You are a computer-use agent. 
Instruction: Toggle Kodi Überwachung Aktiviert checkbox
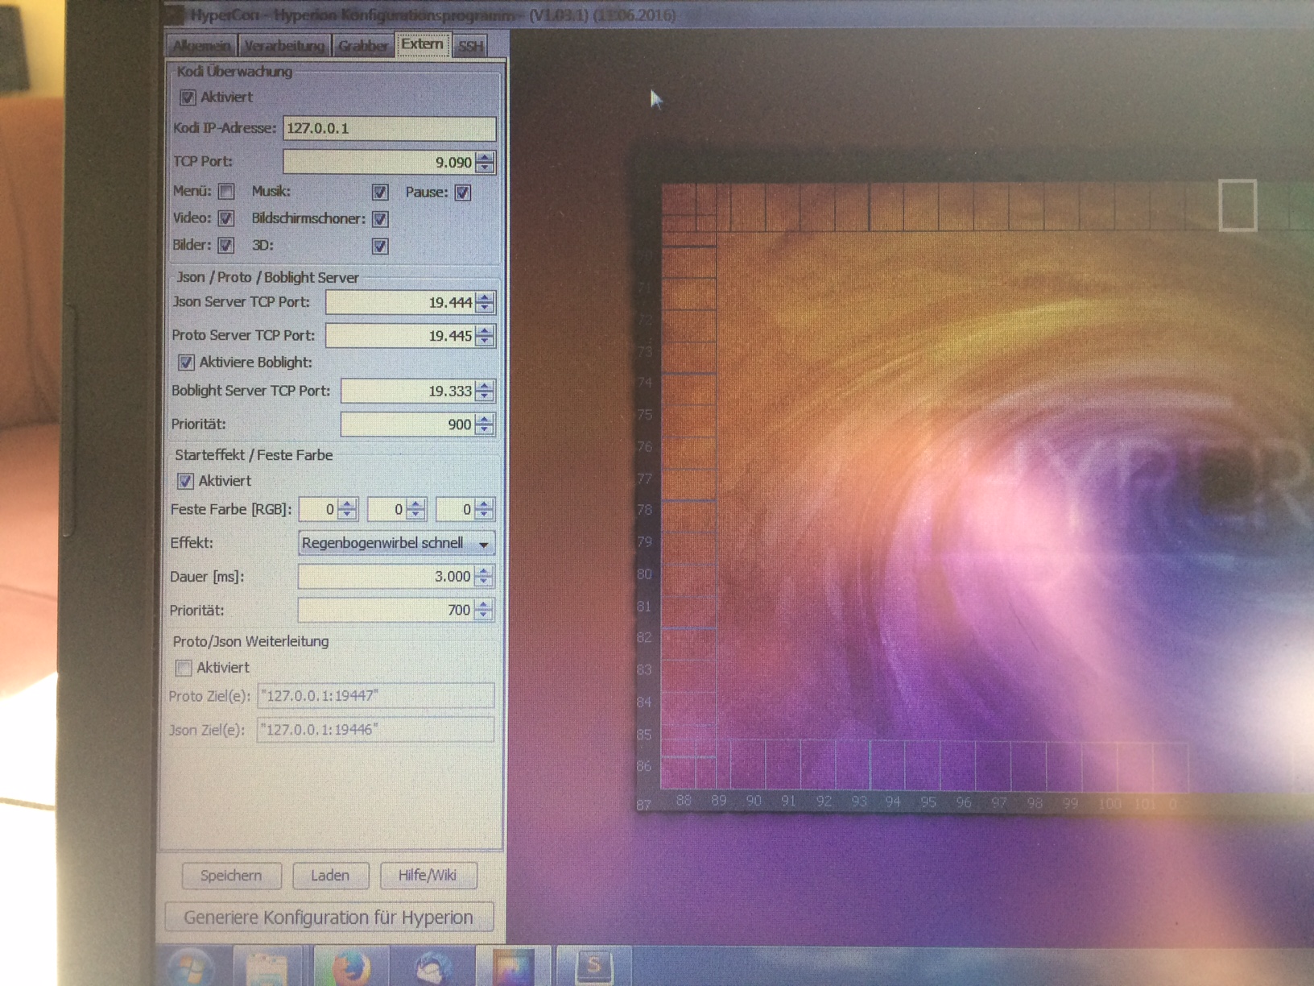coord(188,97)
